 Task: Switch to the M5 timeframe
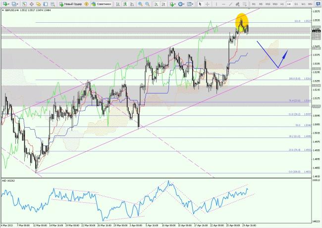[261, 4]
